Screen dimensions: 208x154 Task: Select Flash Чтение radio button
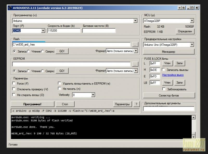tap(28, 51)
